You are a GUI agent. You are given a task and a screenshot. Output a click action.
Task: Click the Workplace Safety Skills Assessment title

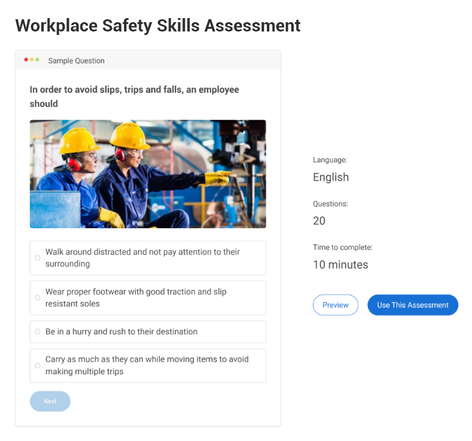pos(158,25)
